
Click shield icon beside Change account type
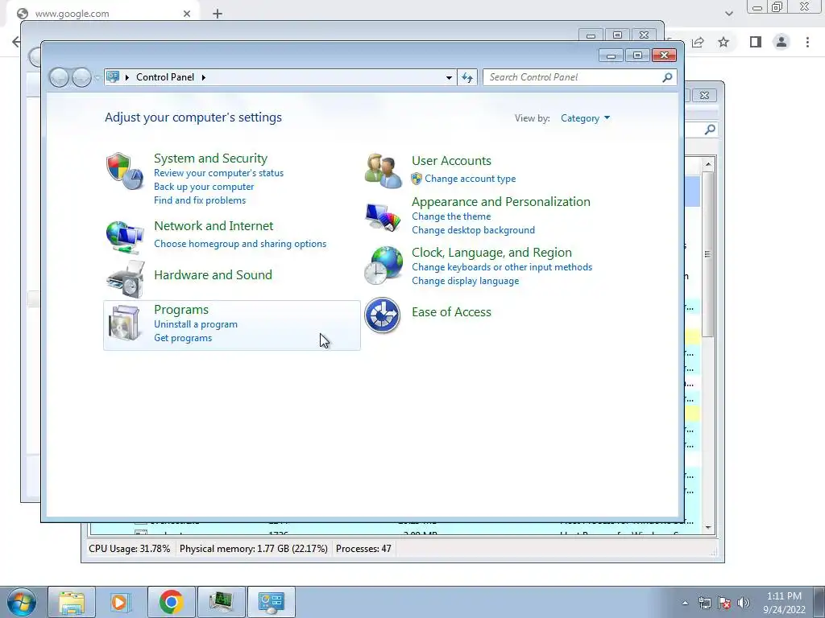coord(417,179)
